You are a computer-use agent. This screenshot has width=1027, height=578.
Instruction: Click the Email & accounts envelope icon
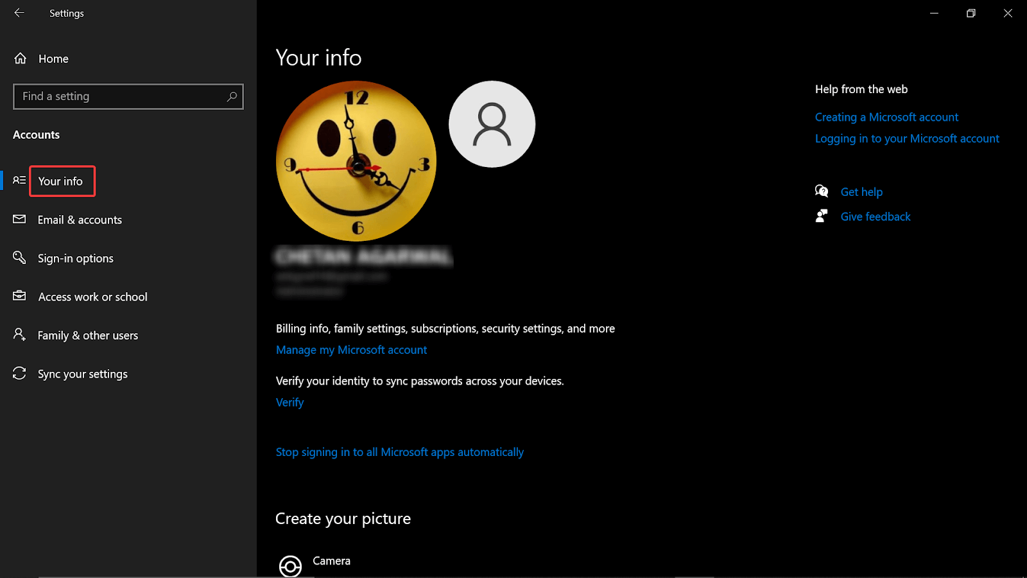coord(19,219)
